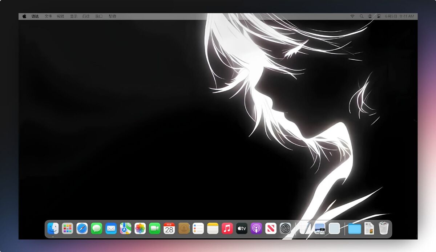The image size is (436, 252).
Task: Open the Mail app icon
Action: click(111, 228)
